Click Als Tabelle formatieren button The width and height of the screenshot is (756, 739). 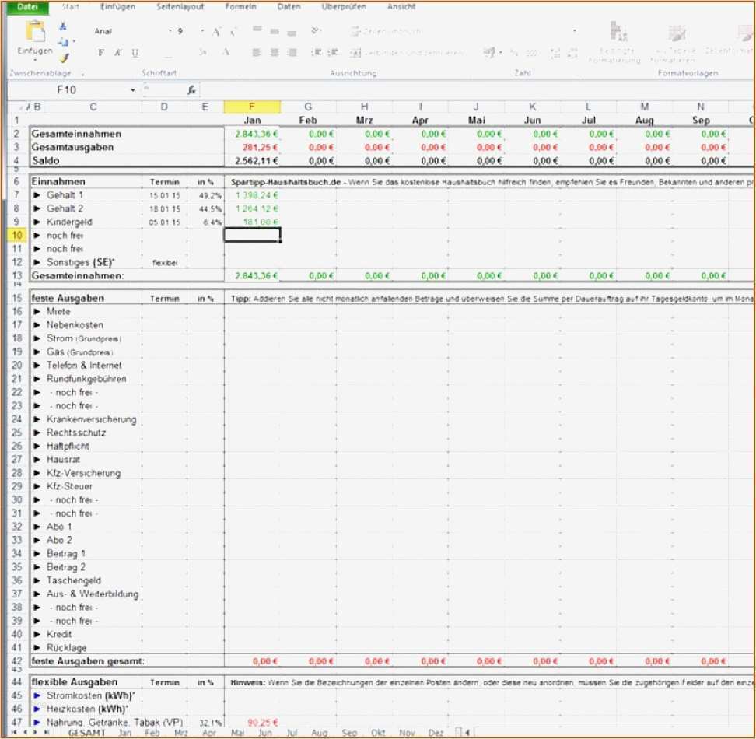coord(674,44)
